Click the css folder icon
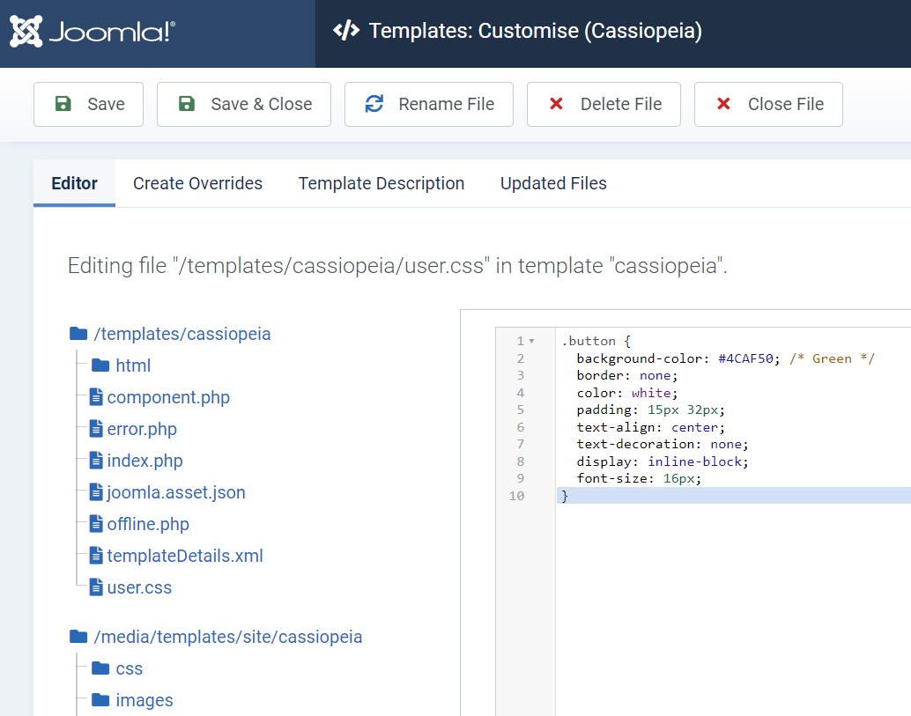The image size is (911, 716). coord(100,668)
